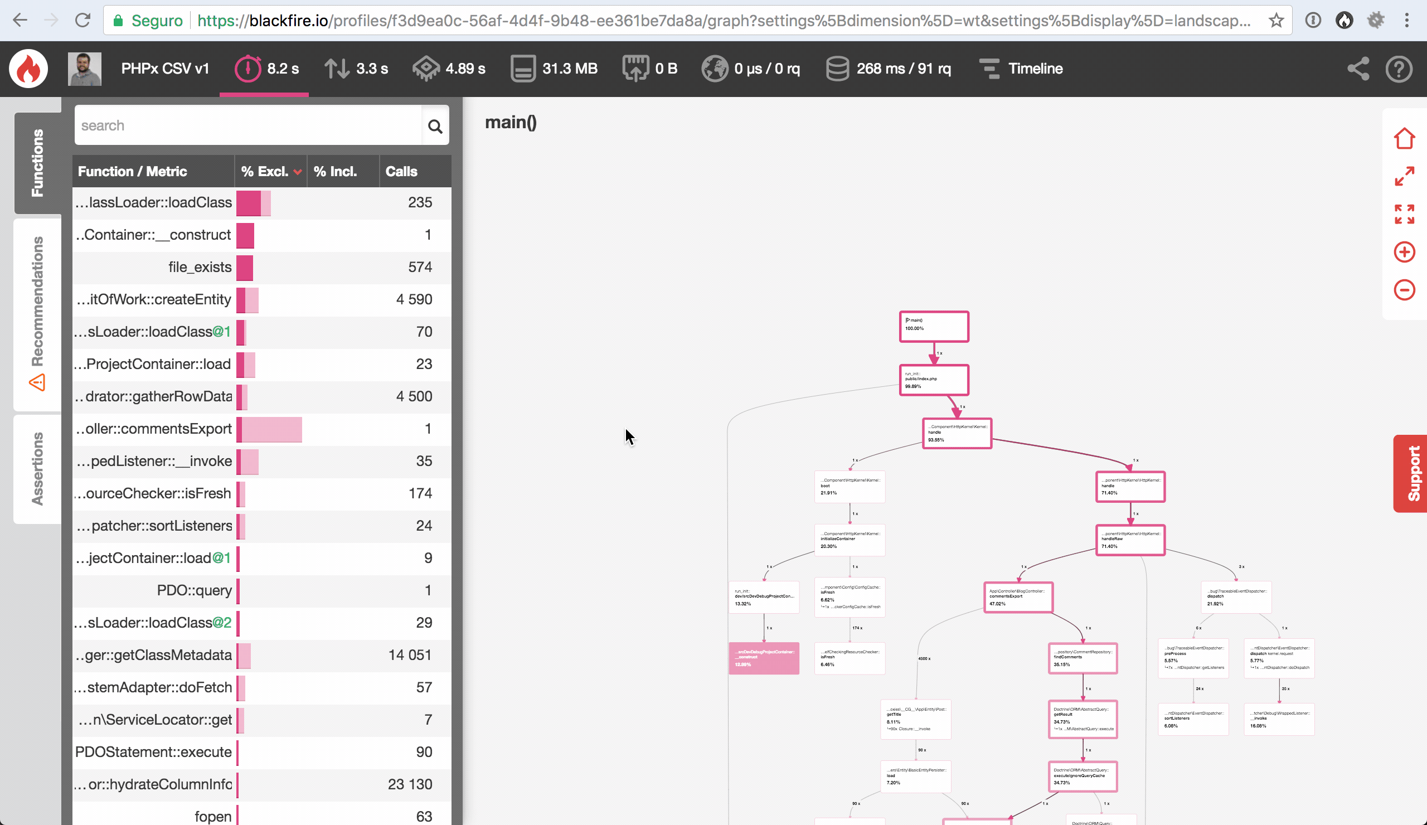
Task: Zoom out with the minus icon
Action: click(1404, 290)
